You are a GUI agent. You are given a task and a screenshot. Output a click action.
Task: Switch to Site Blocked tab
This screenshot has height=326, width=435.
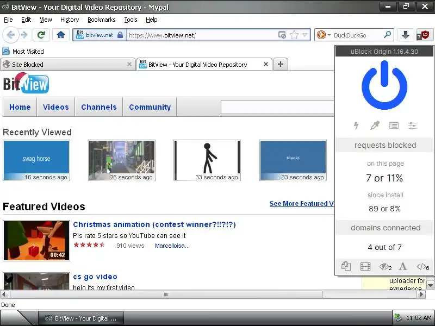(x=67, y=65)
